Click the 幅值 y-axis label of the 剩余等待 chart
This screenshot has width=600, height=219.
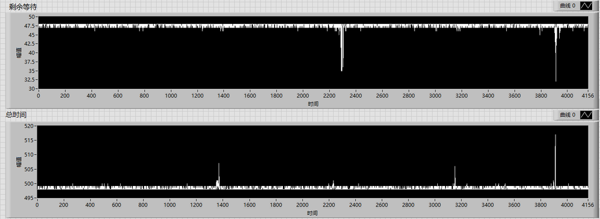(19, 52)
